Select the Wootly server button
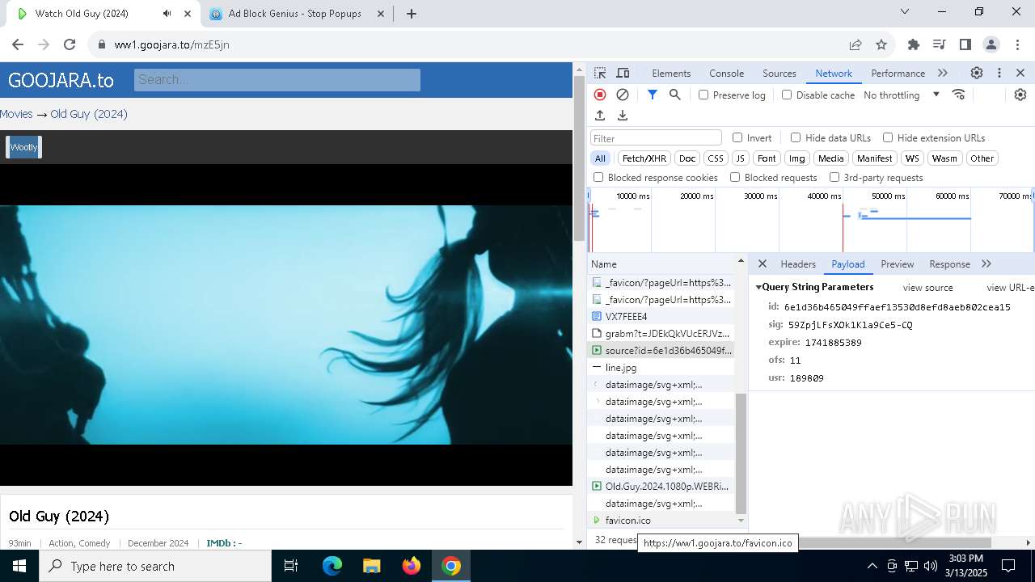 coord(23,147)
